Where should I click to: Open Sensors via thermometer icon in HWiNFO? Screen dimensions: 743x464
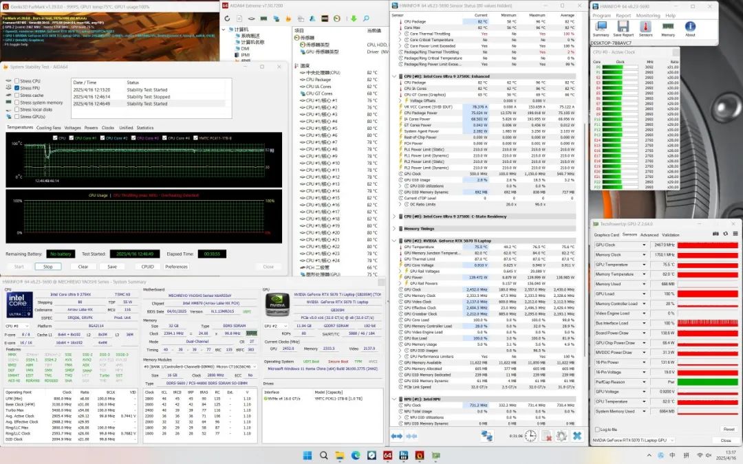[645, 28]
